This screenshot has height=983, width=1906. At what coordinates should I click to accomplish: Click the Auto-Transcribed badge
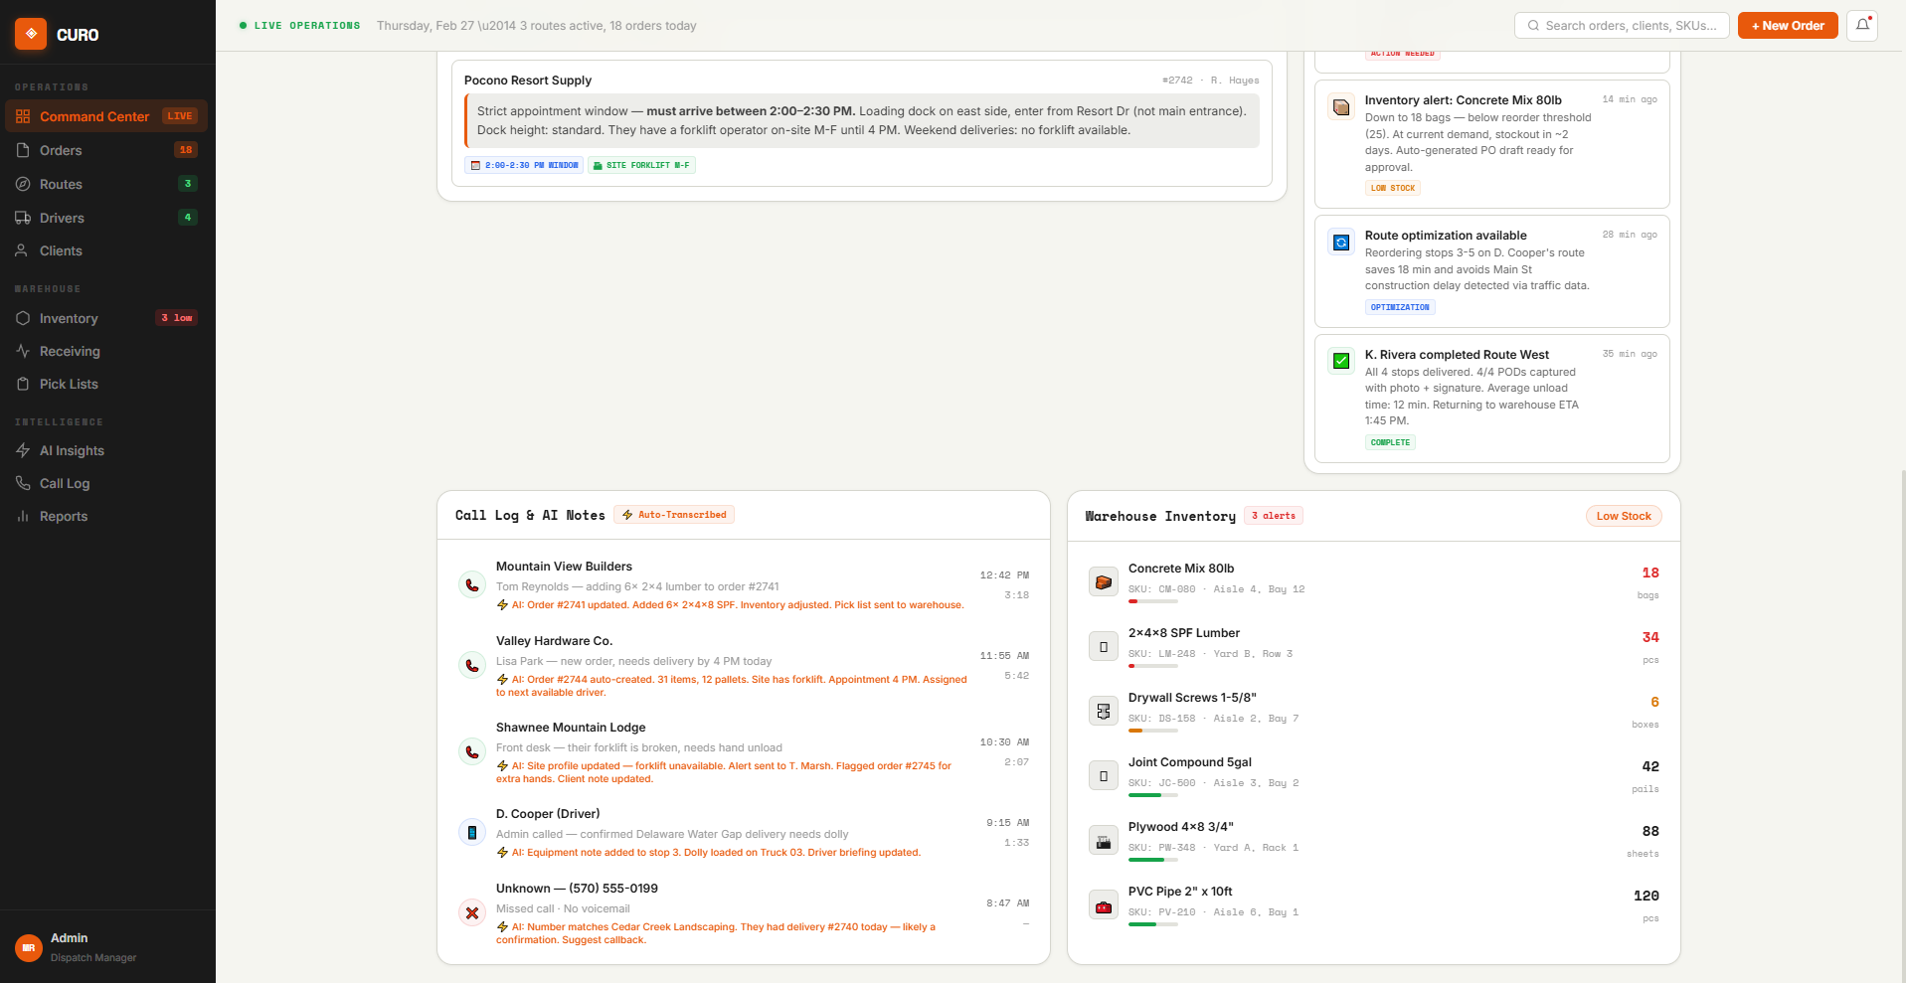674,515
